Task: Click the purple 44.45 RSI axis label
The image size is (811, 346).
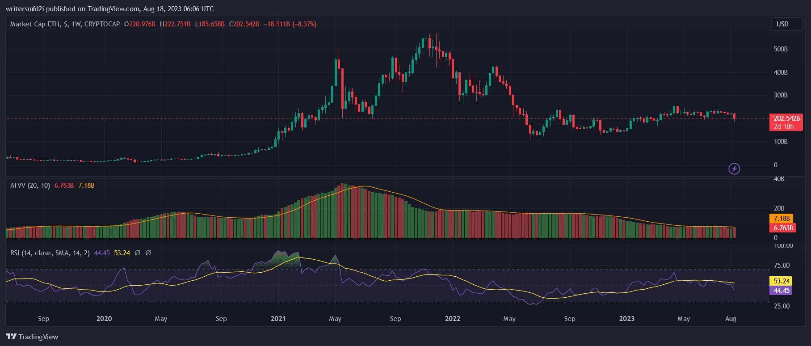Action: 782,291
